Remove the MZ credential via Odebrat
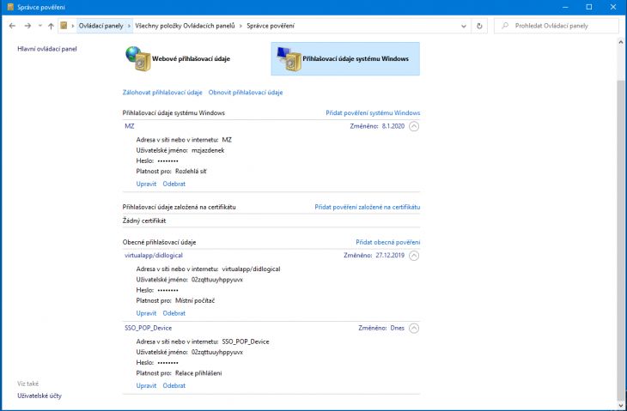This screenshot has width=627, height=411. click(174, 184)
